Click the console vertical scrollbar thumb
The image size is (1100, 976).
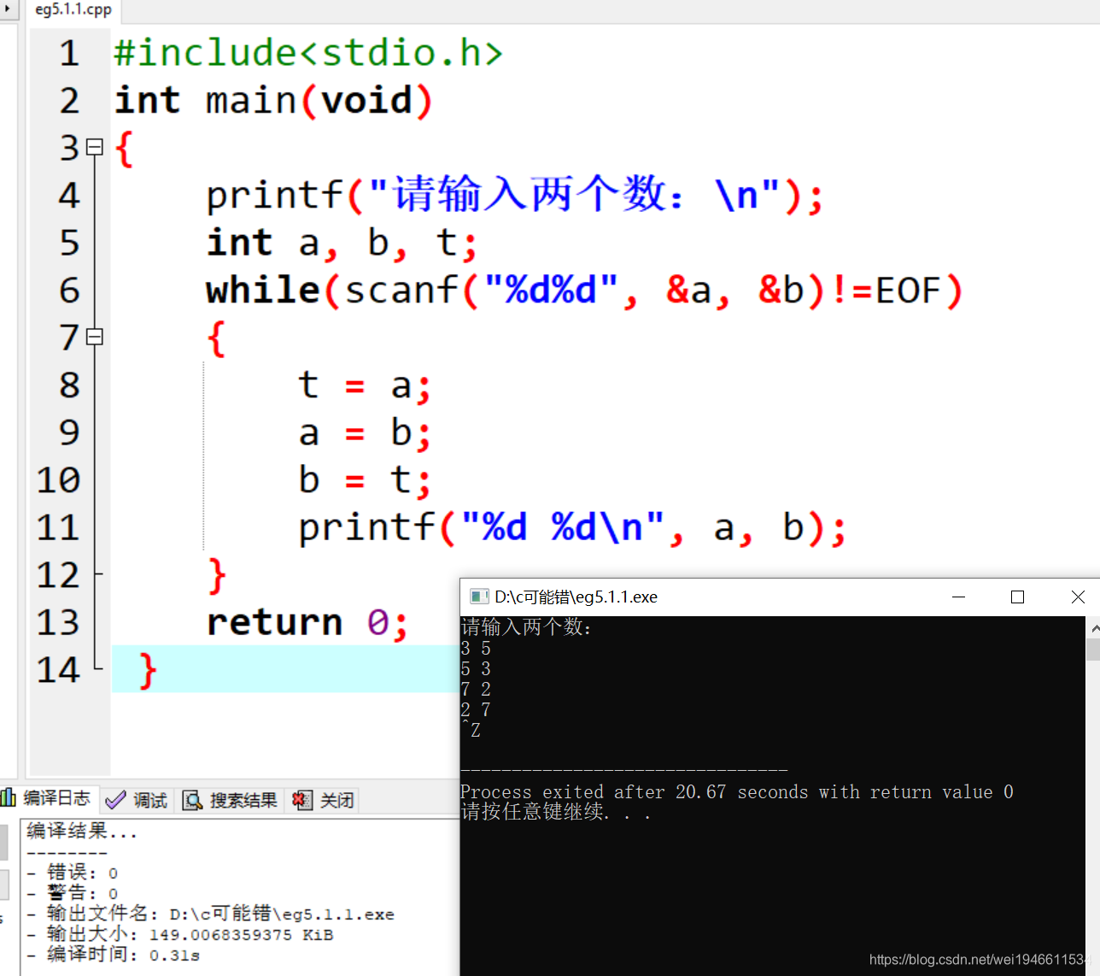click(1093, 649)
